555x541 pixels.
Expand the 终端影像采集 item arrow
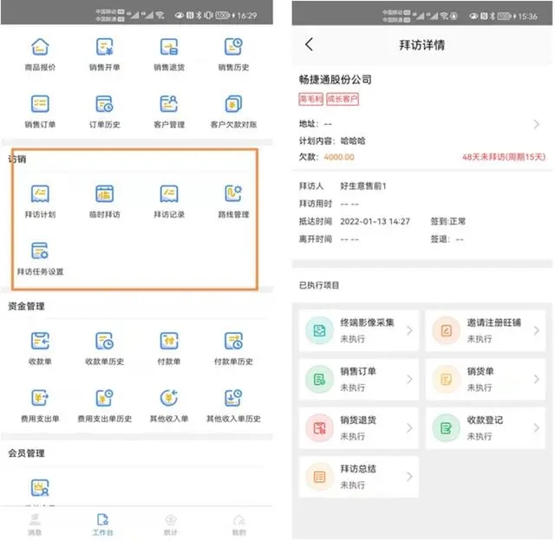pyautogui.click(x=409, y=330)
